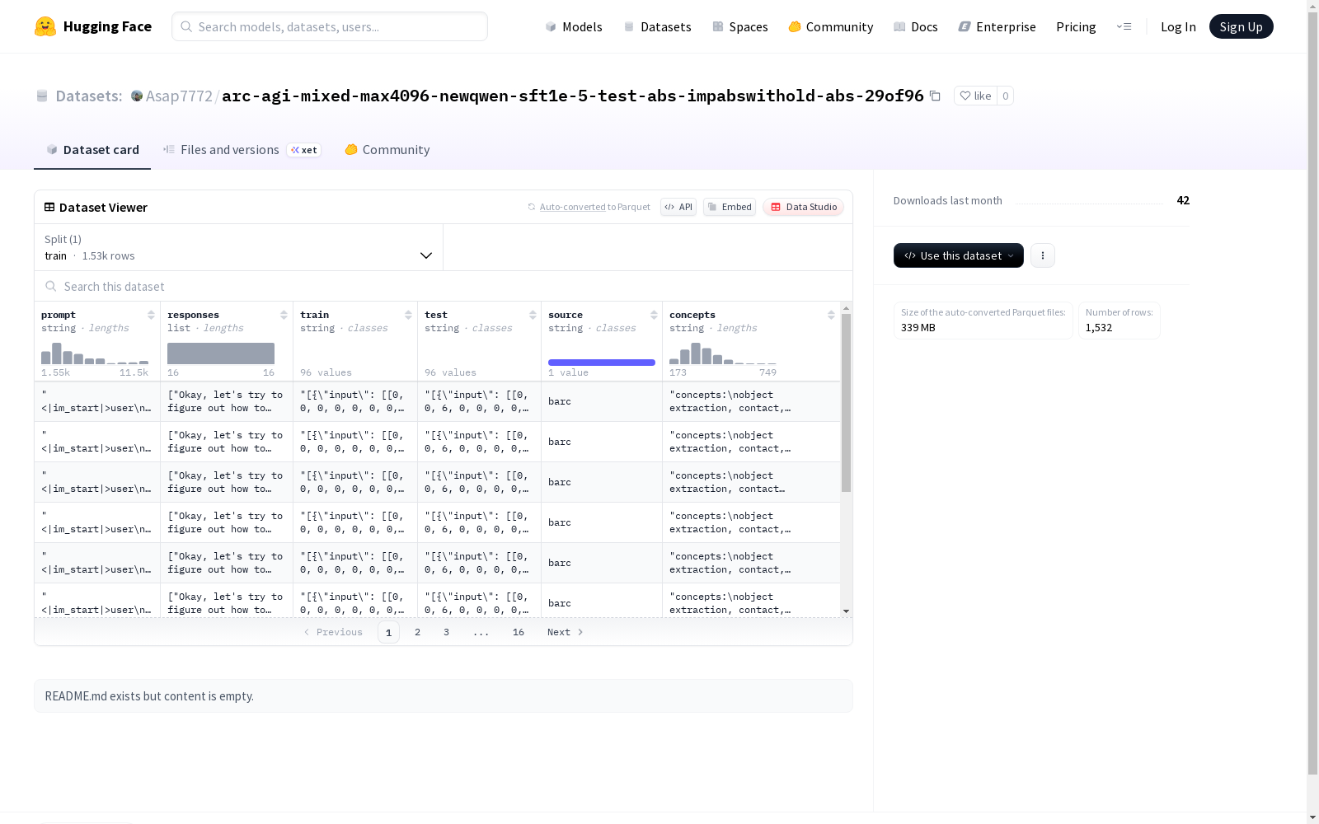The image size is (1319, 824).
Task: Click the Datasets breadcrumb icon
Action: point(42,96)
